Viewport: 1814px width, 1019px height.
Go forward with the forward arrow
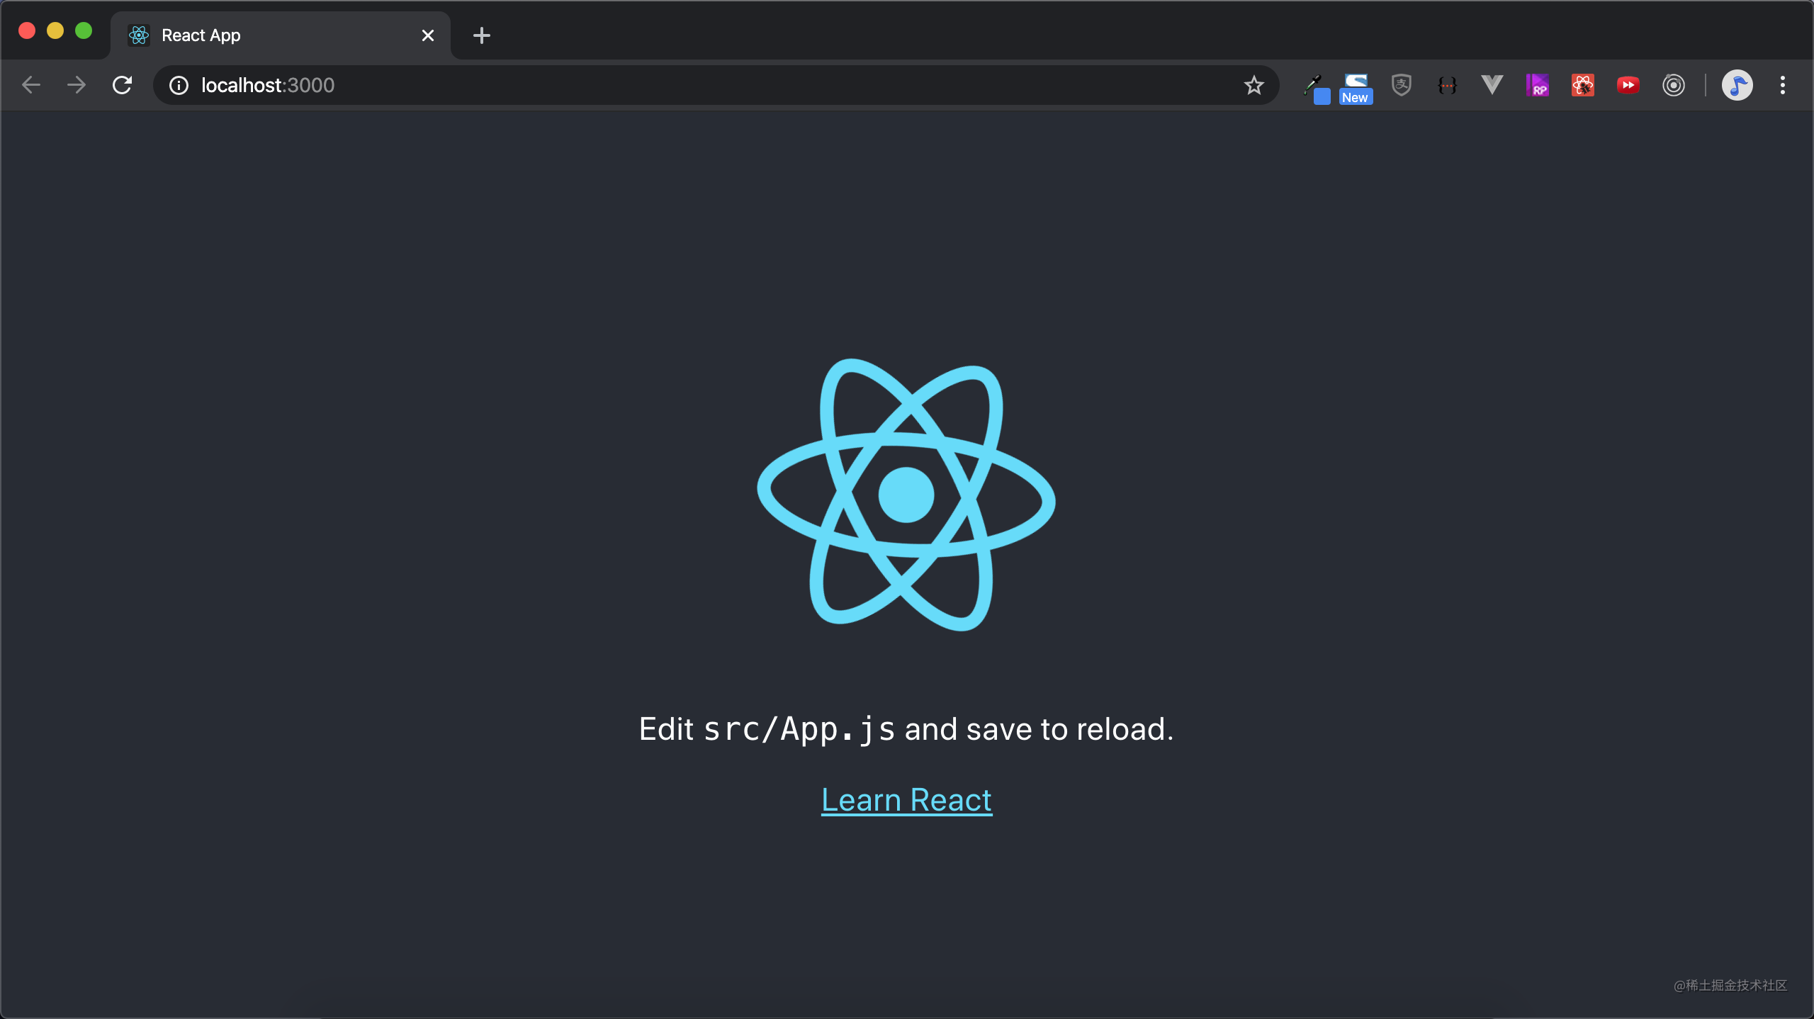tap(77, 85)
